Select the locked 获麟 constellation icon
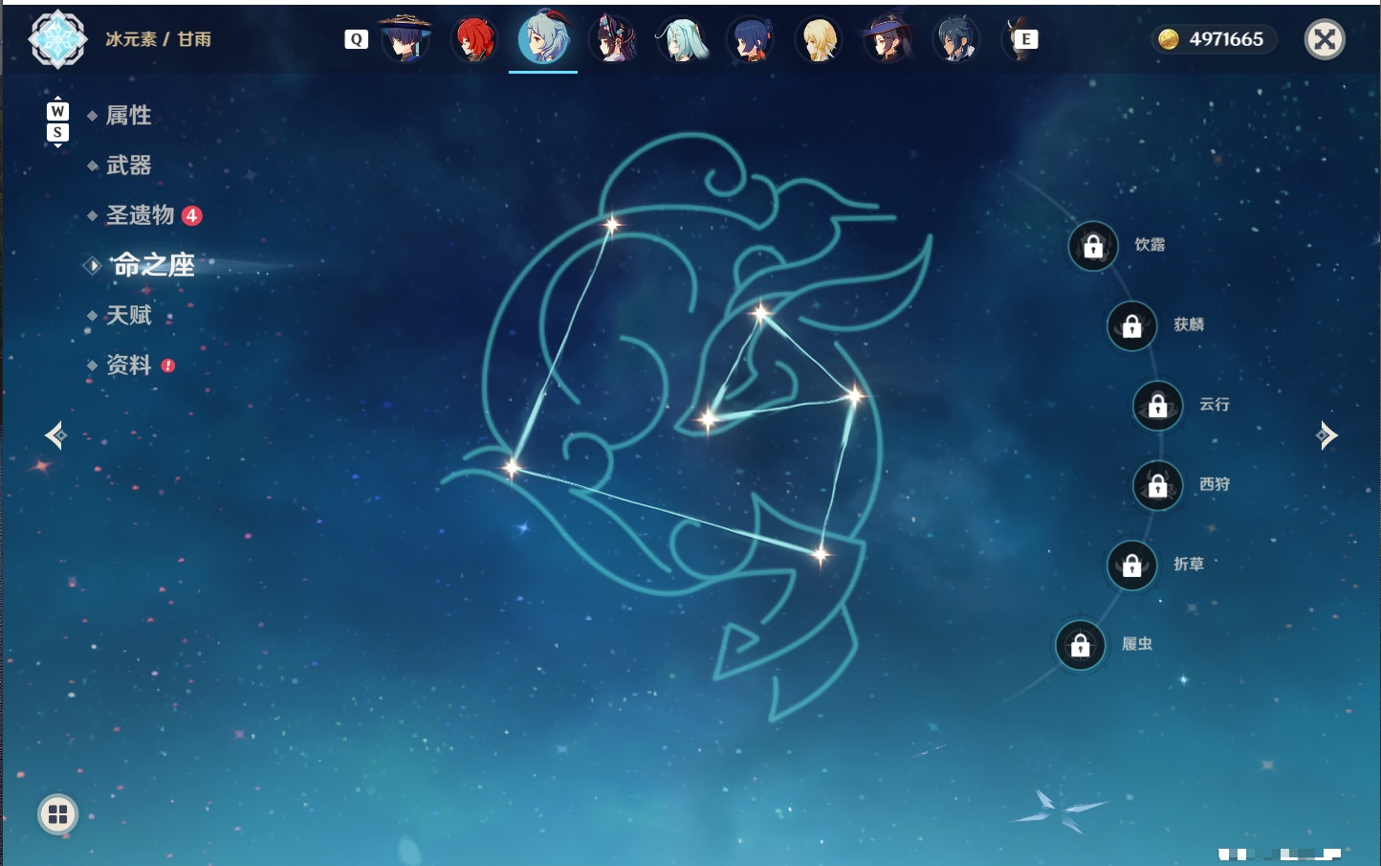Image resolution: width=1381 pixels, height=866 pixels. [x=1131, y=326]
